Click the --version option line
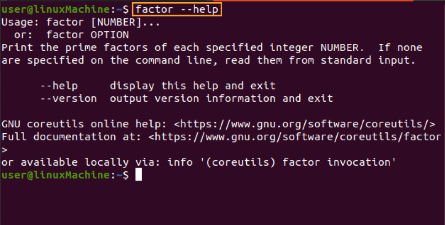The width and height of the screenshot is (445, 225). pos(186,99)
